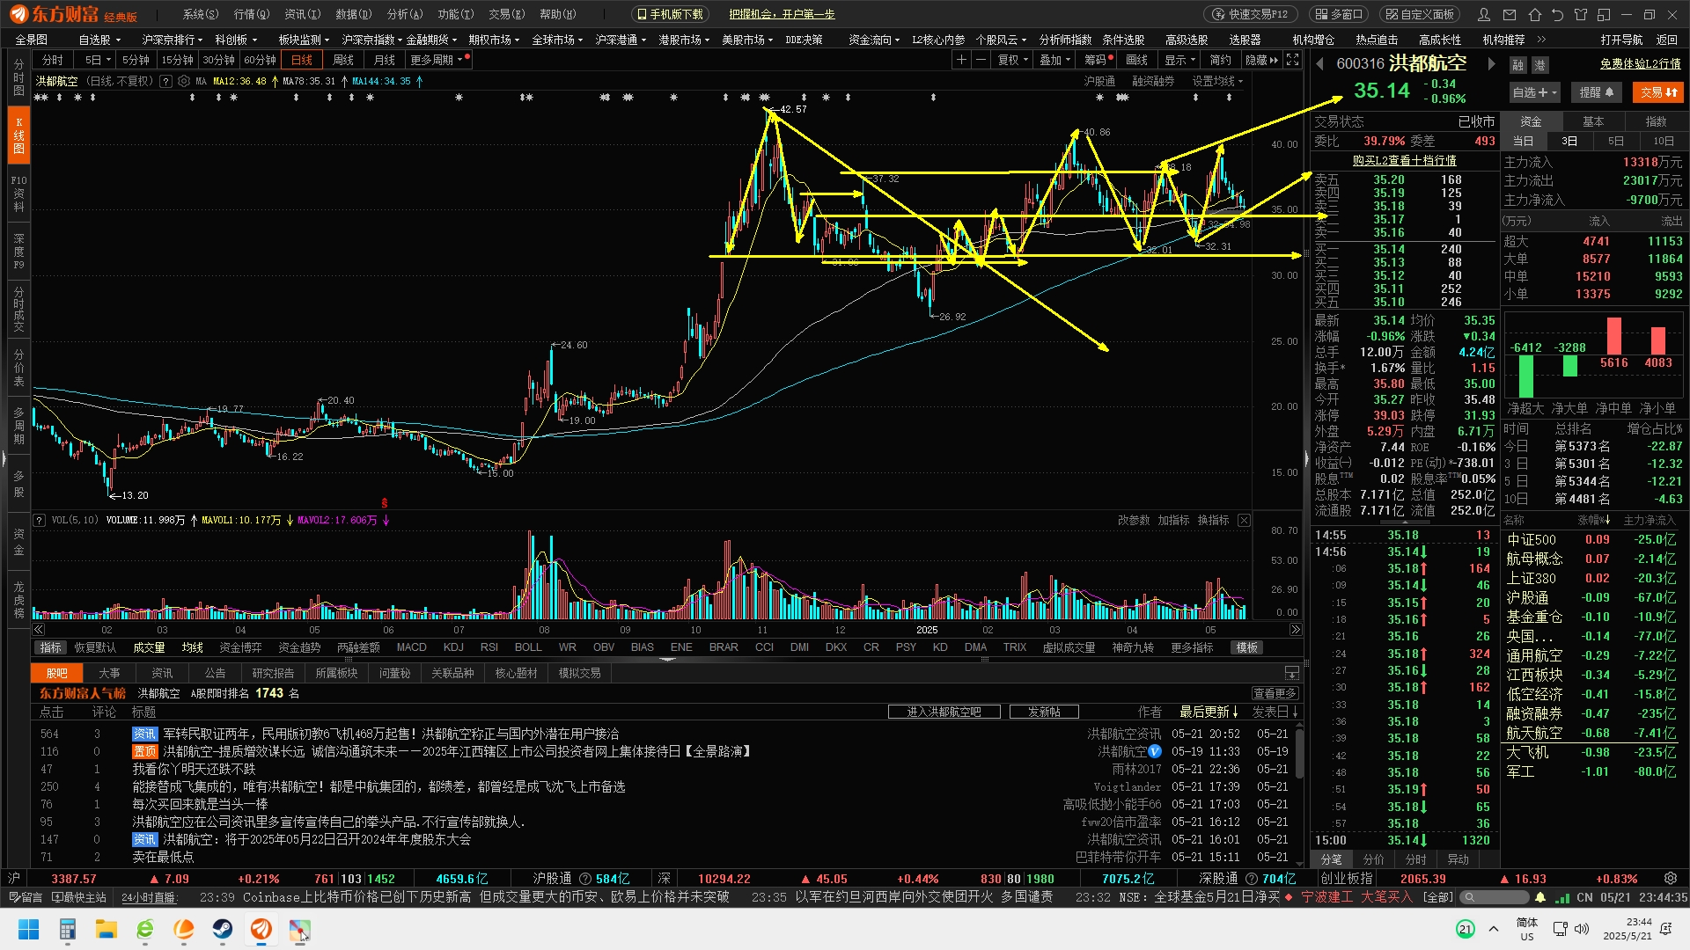
Task: Click 提醒 alert button
Action: 1597,92
